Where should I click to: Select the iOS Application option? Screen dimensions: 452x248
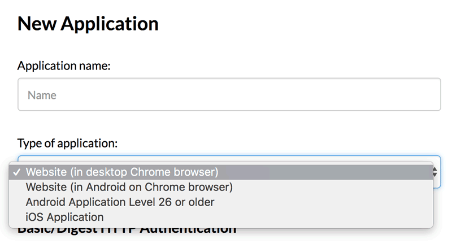tap(64, 217)
